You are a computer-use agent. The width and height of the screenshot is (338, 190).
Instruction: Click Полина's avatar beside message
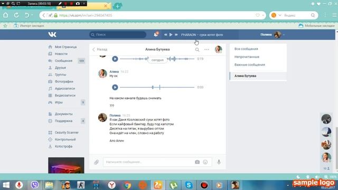102,117
